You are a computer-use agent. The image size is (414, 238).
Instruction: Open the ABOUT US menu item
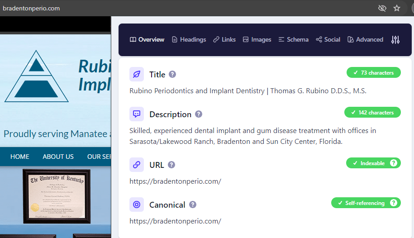pyautogui.click(x=58, y=157)
